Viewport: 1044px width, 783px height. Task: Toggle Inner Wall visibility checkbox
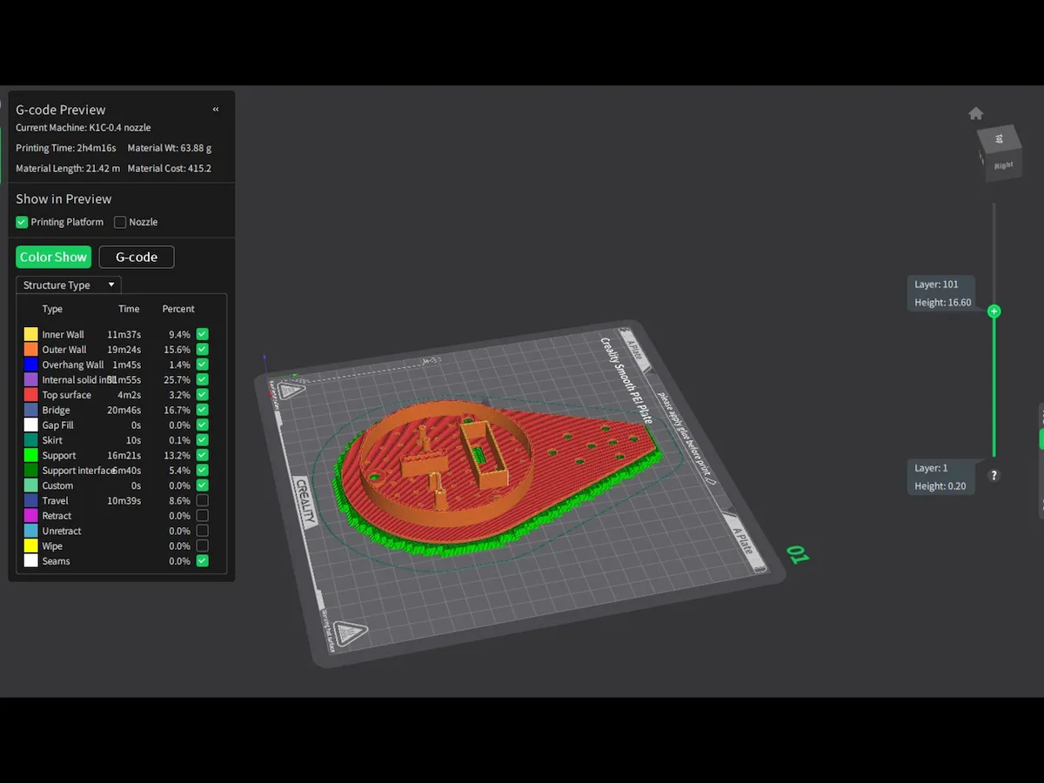(202, 334)
